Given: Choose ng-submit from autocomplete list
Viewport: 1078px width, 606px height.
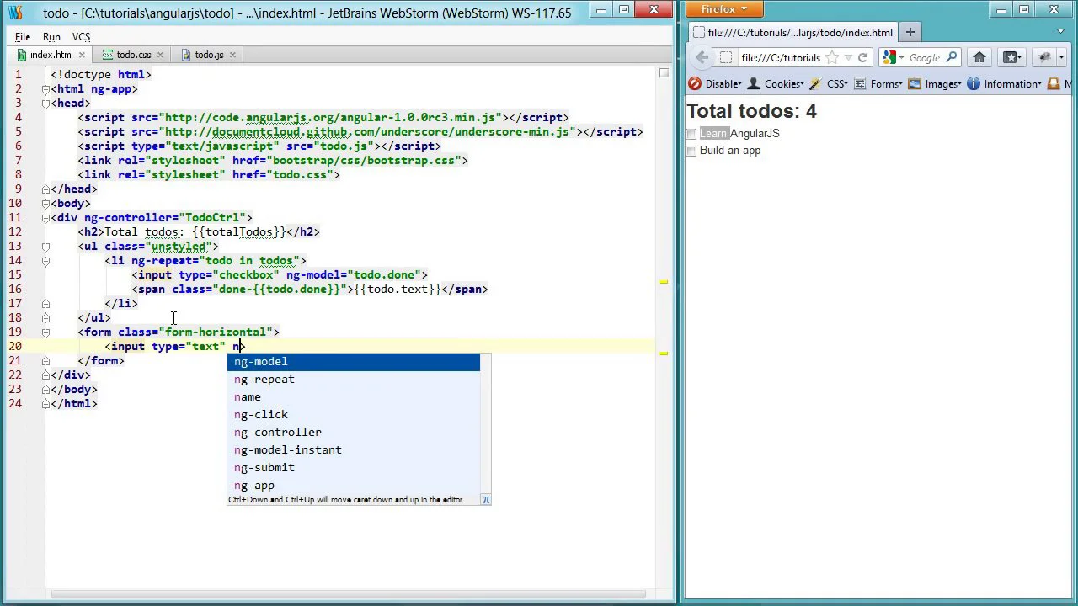Looking at the screenshot, I should pyautogui.click(x=354, y=467).
